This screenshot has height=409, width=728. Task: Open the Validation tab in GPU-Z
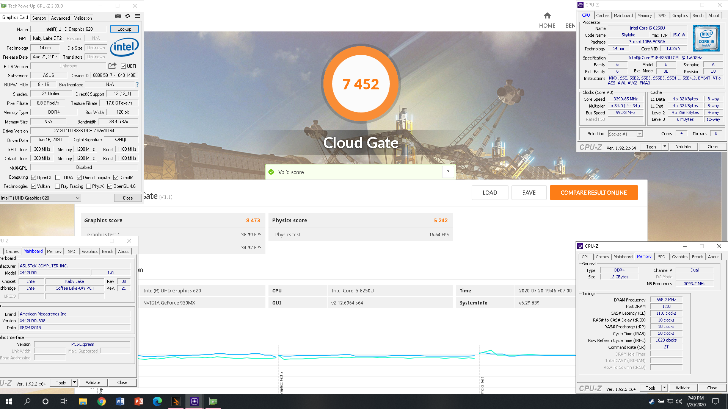tap(83, 18)
